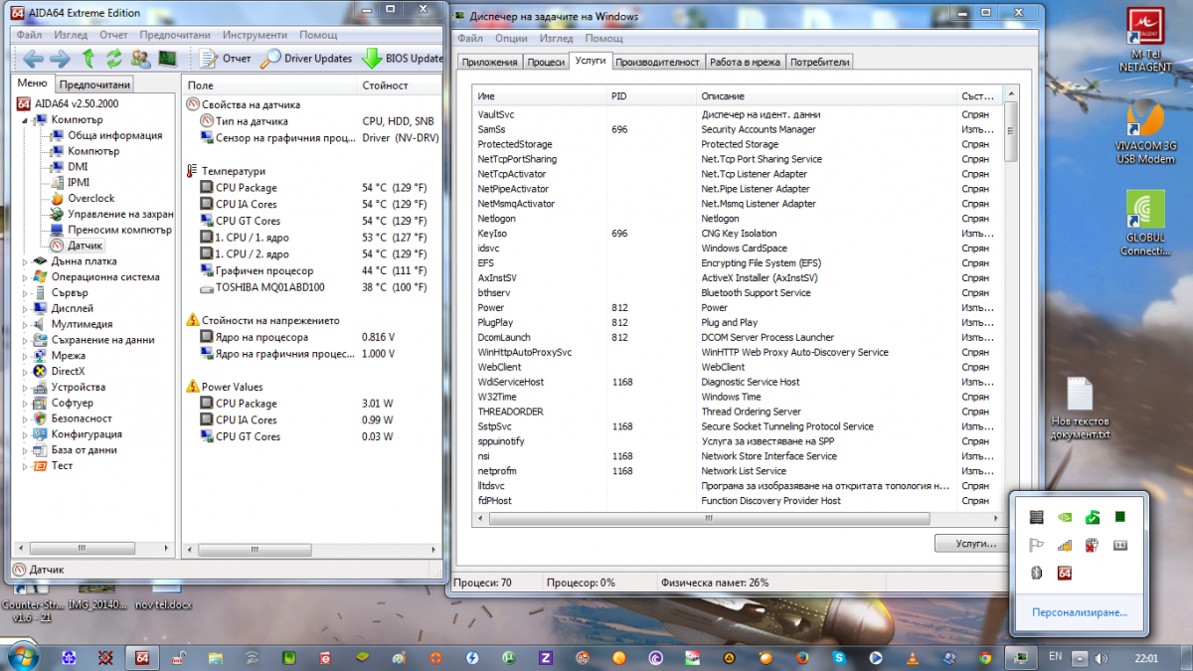Click the Персонализиране... link
The height and width of the screenshot is (671, 1193).
pos(1079,612)
